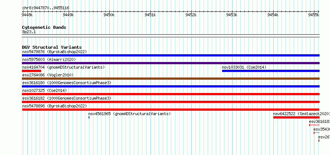
Task: Open esv3616182 (1000GenomesConsortiumPhase3) label
Action: coord(67,98)
